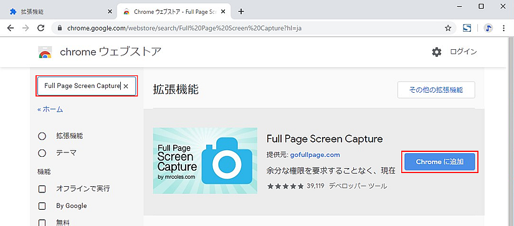Minimize the browser window
The height and width of the screenshot is (226, 514).
coord(460,6)
